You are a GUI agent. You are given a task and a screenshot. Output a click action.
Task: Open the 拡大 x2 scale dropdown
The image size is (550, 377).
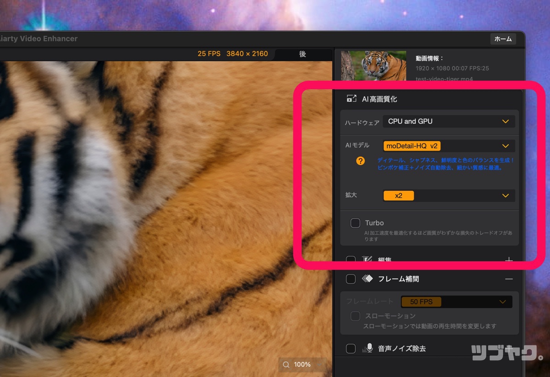[x=449, y=195]
